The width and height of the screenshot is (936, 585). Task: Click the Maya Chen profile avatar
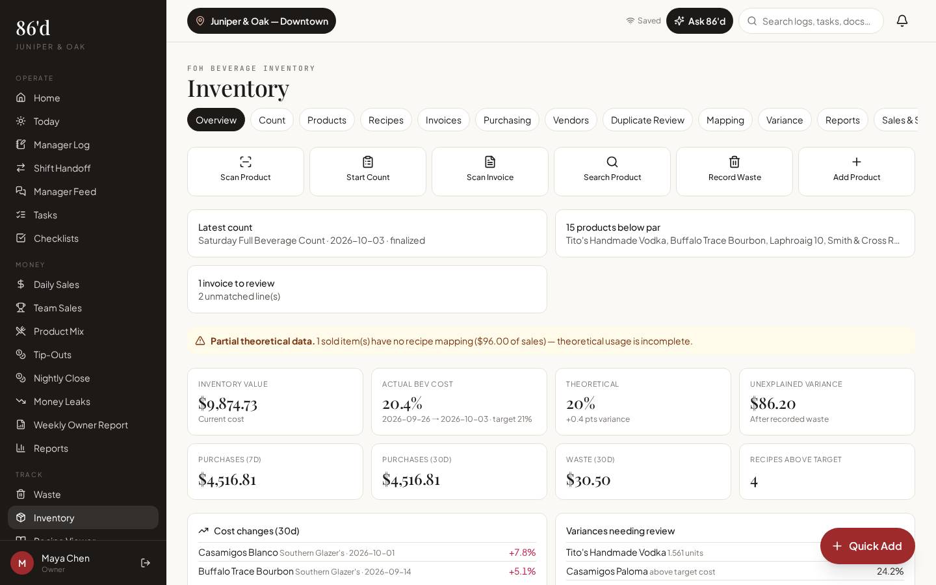point(22,563)
